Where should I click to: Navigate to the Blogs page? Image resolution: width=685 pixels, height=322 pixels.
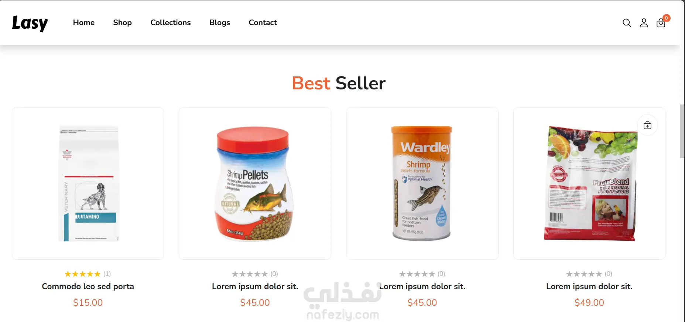(220, 23)
